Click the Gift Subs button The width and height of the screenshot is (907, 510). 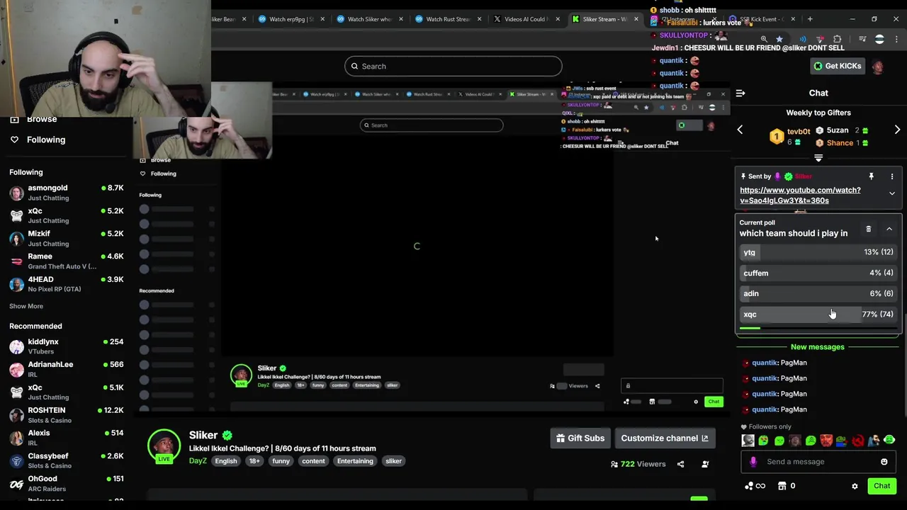(580, 438)
